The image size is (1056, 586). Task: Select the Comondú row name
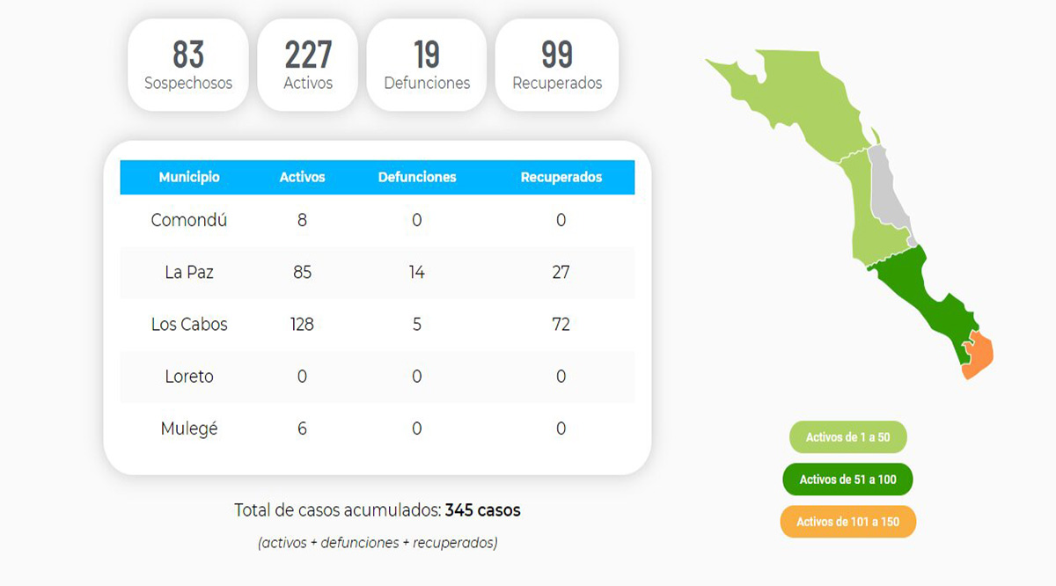189,220
